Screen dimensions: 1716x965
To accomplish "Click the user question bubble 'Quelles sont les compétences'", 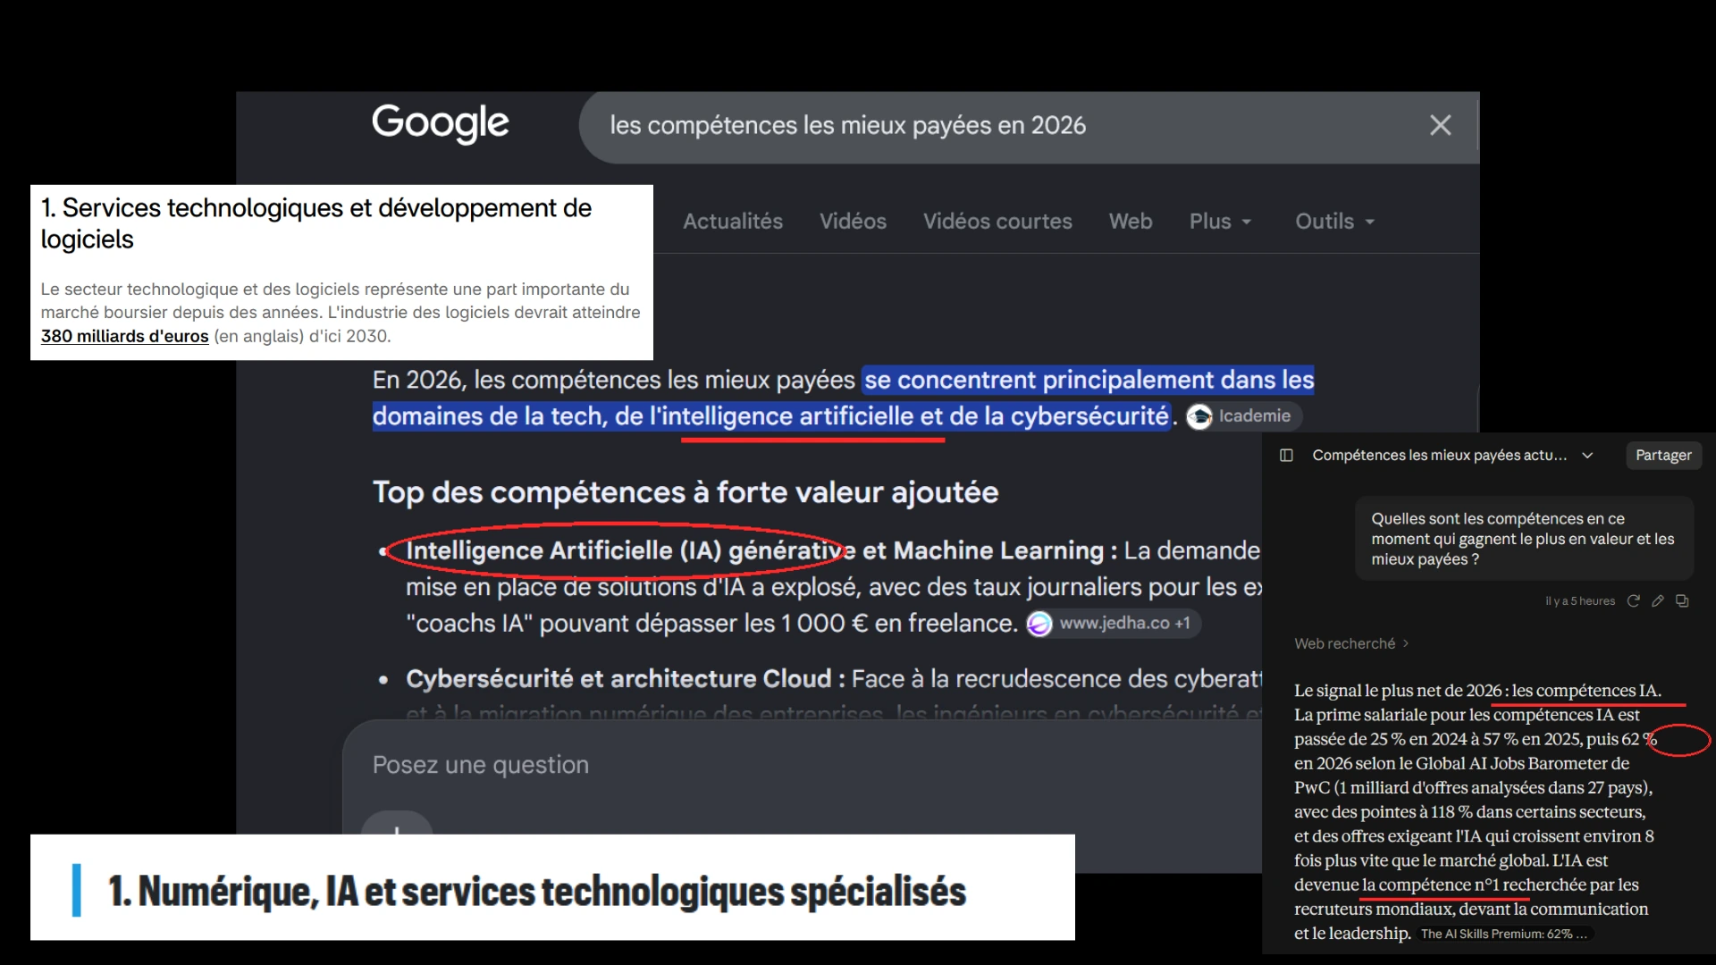I will coord(1524,539).
